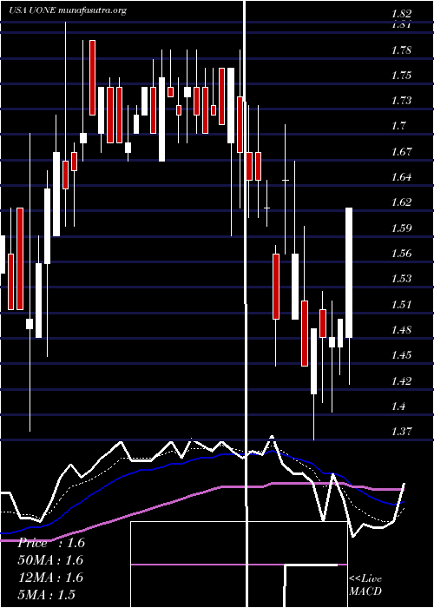Select the 1.73 price level label
This screenshot has width=434, height=608.
[x=401, y=101]
